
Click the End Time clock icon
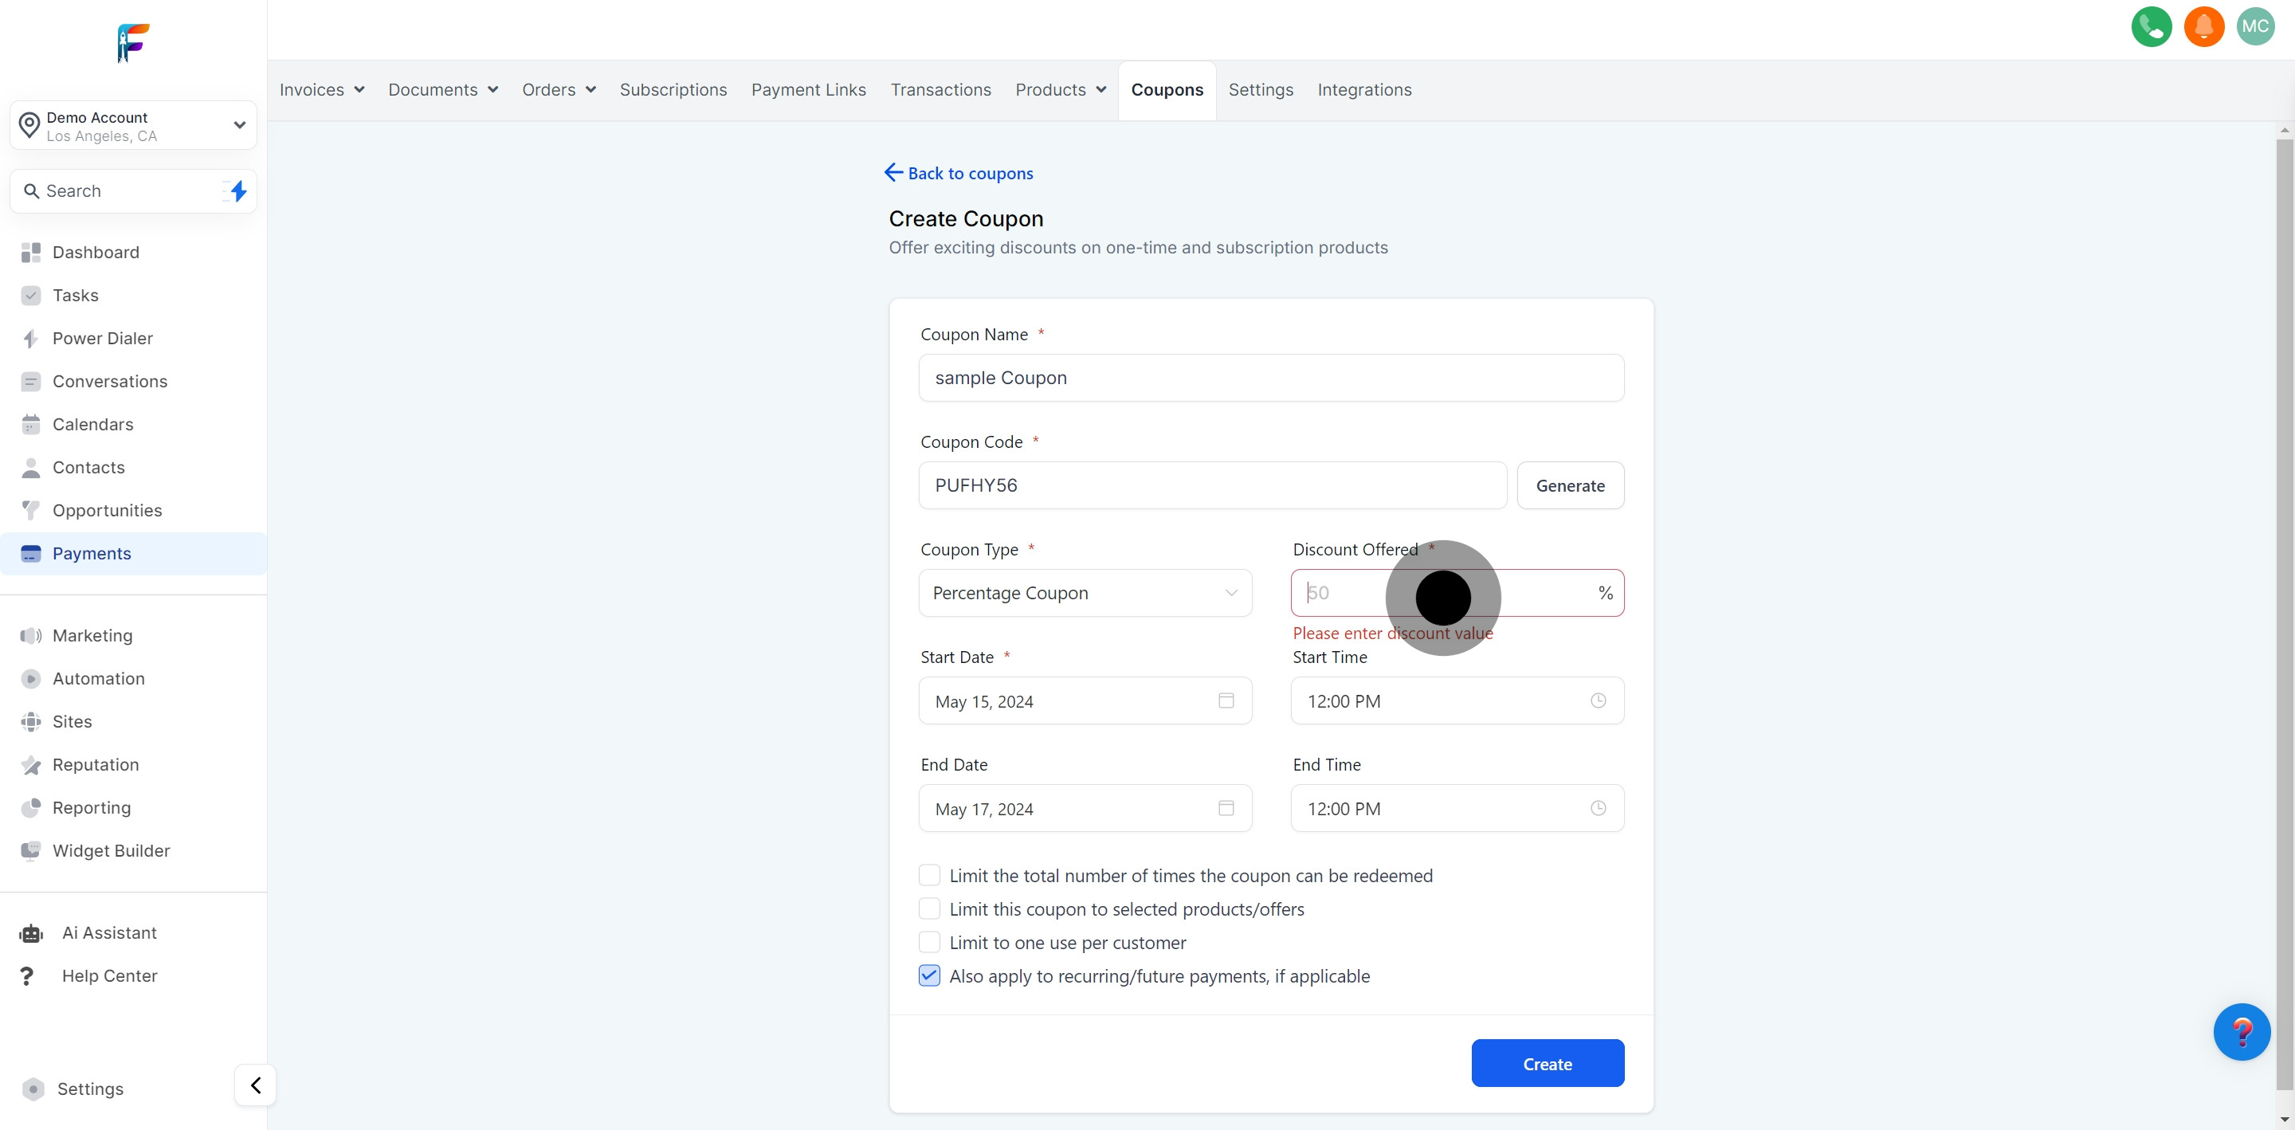pos(1599,808)
